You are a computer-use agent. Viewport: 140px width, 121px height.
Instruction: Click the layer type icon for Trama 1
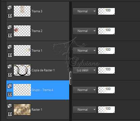pyautogui.click(x=10, y=47)
